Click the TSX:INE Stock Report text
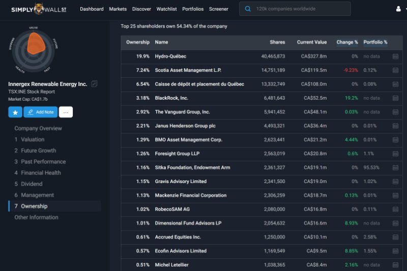This screenshot has height=271, width=407. 32,92
